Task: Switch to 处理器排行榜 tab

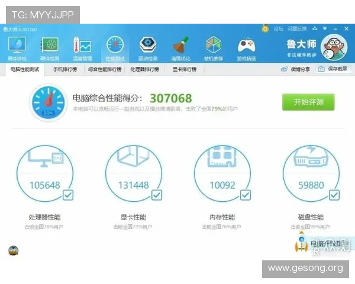Action: (145, 69)
